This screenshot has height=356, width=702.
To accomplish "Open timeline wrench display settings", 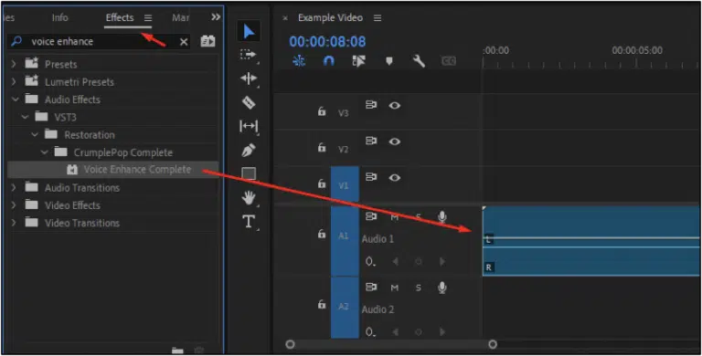I will point(419,61).
